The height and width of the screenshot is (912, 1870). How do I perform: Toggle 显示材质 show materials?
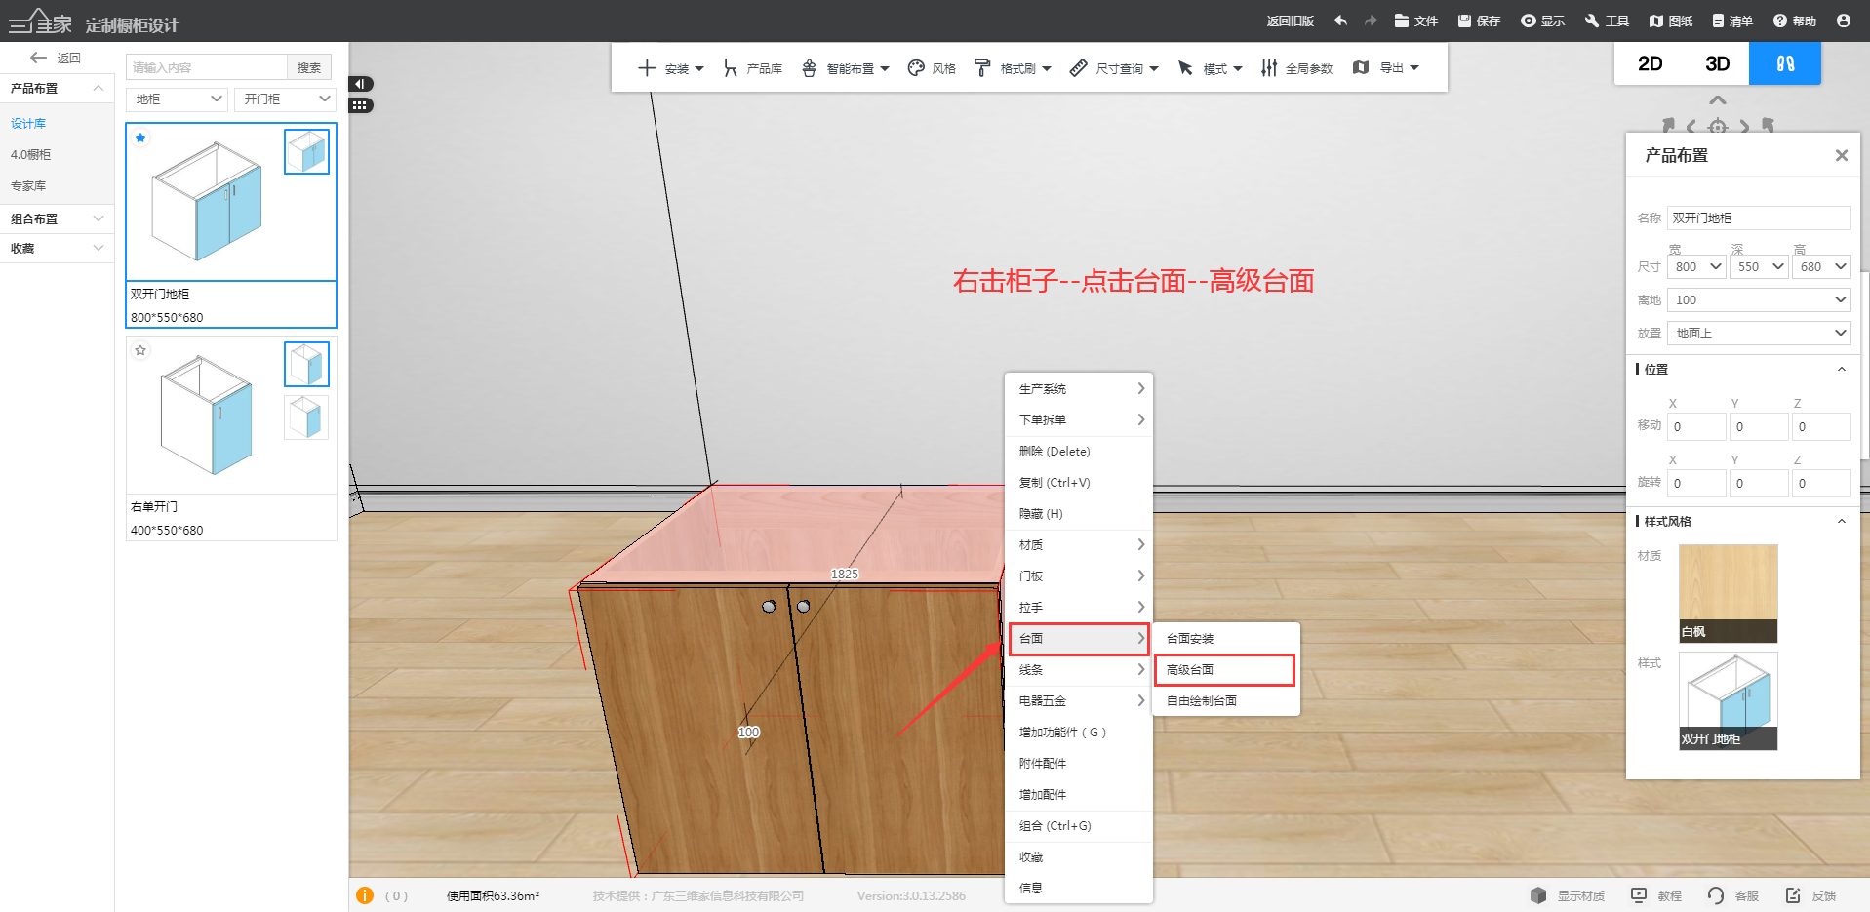(x=1567, y=895)
